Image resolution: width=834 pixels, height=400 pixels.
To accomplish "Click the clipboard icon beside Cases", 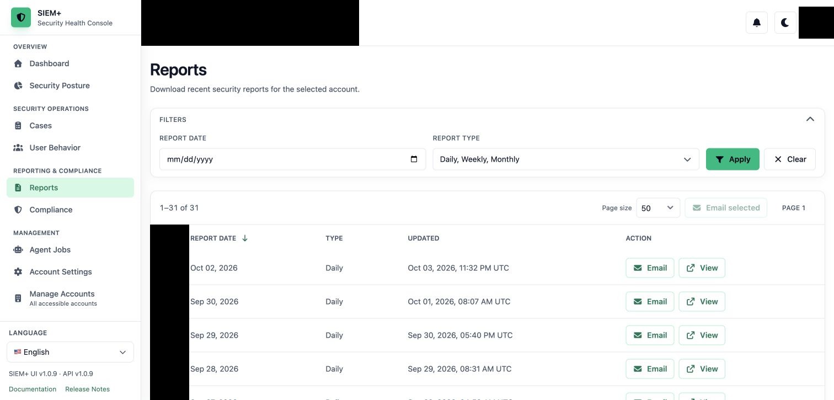I will 18,126.
